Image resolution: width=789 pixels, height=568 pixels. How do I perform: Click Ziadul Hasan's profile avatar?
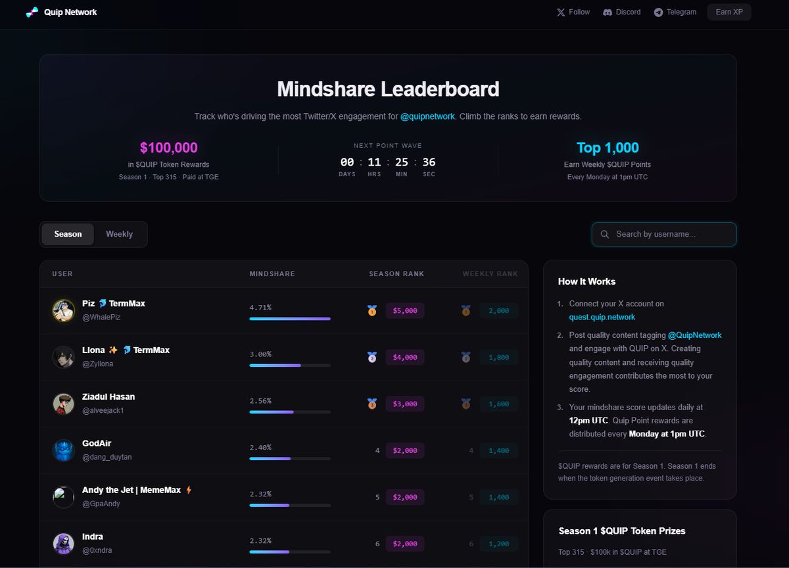pyautogui.click(x=64, y=404)
